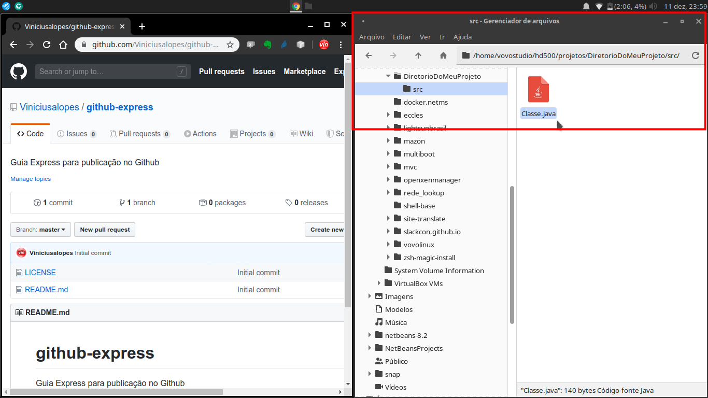The height and width of the screenshot is (398, 708).
Task: Open the README.md file link
Action: [x=46, y=290]
